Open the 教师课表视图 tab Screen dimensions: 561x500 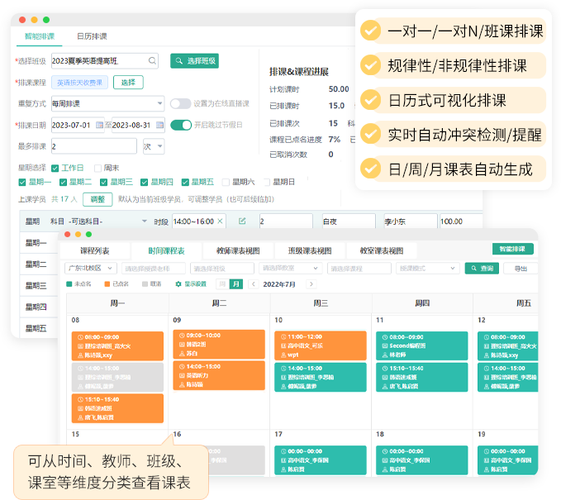(x=237, y=250)
